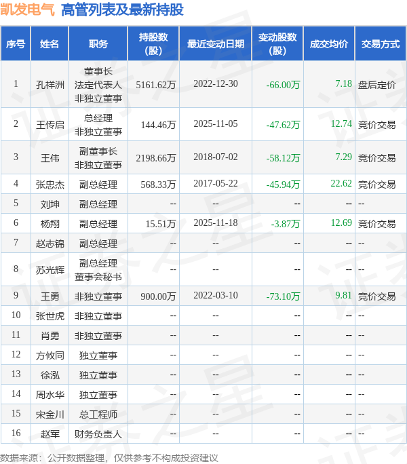Click the name 苏光辉
This screenshot has width=407, height=464.
click(50, 270)
